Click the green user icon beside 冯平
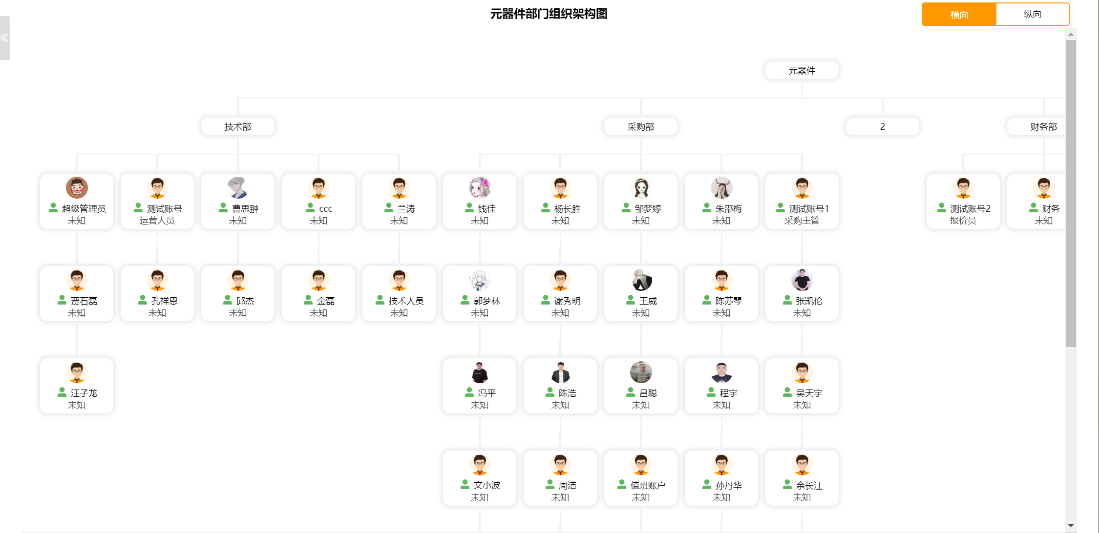The height and width of the screenshot is (533, 1099). pos(469,392)
